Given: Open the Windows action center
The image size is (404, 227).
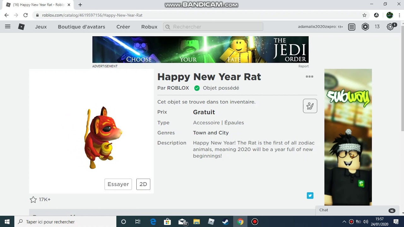Looking at the screenshot, I should pos(396,222).
